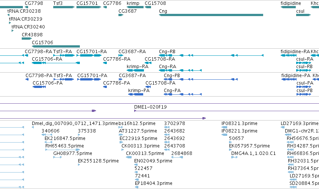Viewport: 319px width, 189px height.
Task: Select the CG15708-RA label
Action: pyautogui.click(x=160, y=59)
